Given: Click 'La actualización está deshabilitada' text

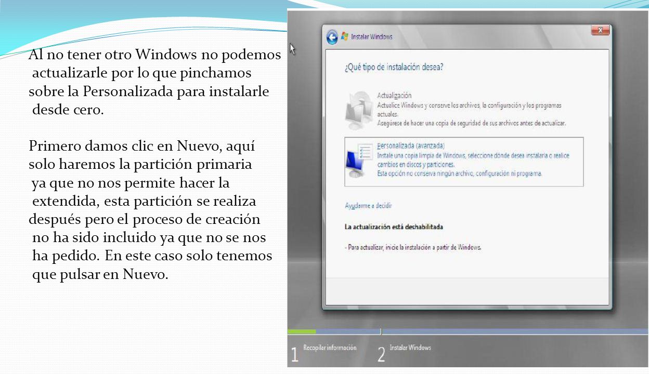Looking at the screenshot, I should click(x=394, y=227).
